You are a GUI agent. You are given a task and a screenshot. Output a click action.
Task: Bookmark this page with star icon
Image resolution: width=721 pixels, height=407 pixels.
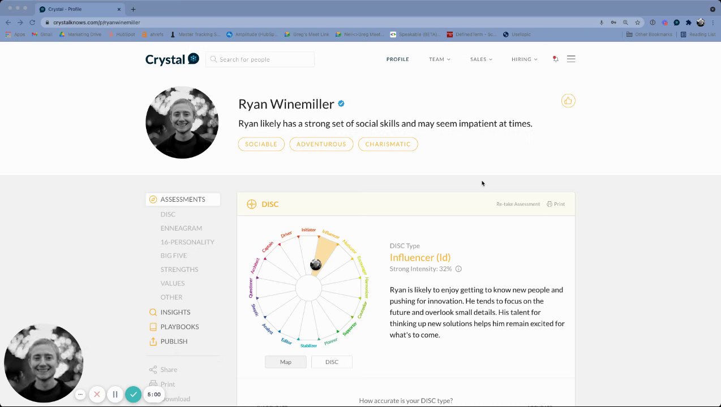638,23
